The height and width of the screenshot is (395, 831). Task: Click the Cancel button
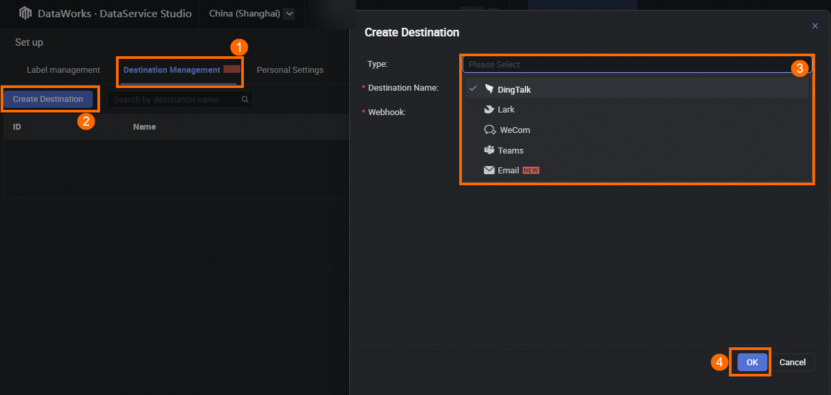793,362
